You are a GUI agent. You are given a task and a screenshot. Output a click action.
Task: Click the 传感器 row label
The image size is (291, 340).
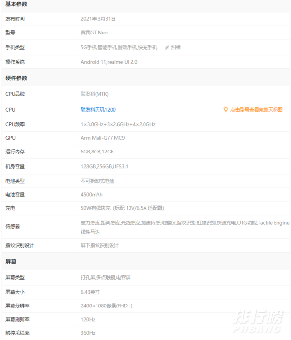click(x=13, y=227)
